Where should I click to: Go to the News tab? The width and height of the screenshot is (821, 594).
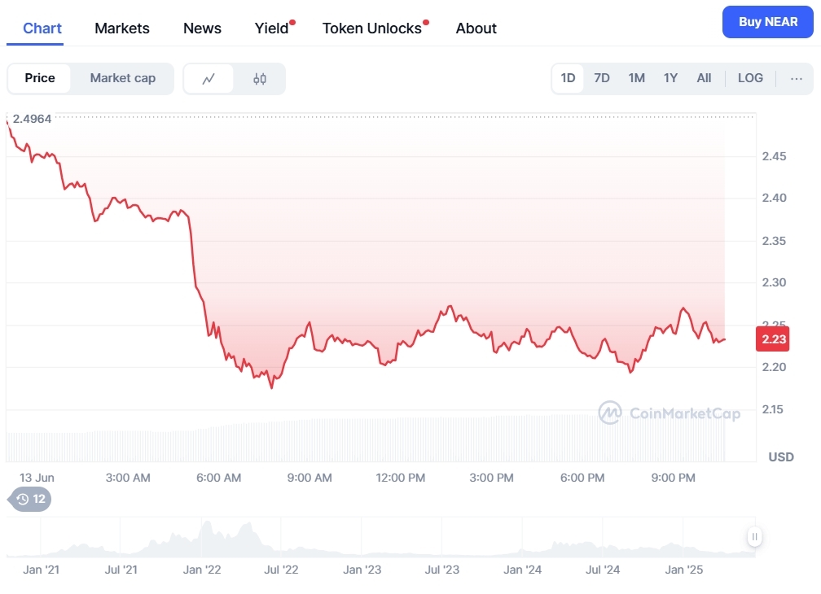[202, 28]
